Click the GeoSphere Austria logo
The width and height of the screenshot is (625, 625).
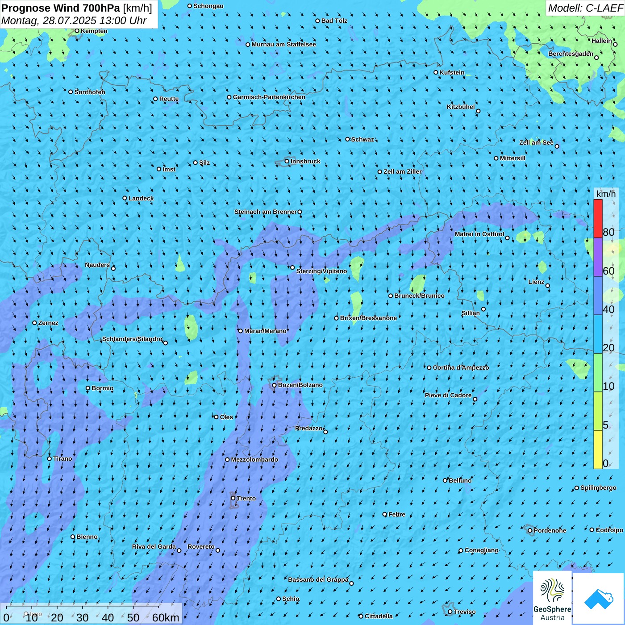click(552, 598)
